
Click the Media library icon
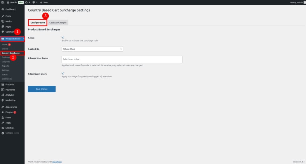point(3,21)
